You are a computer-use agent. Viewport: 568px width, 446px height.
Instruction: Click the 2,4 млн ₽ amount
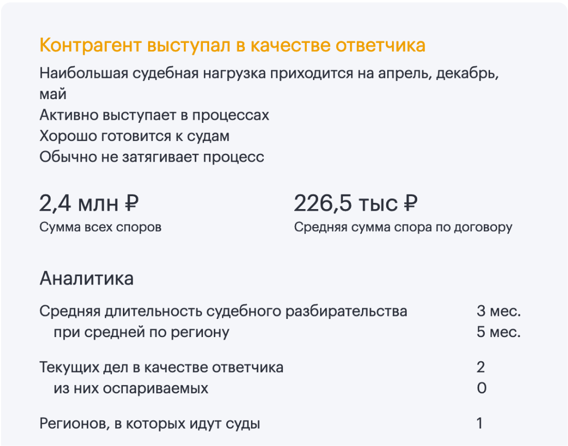[89, 203]
